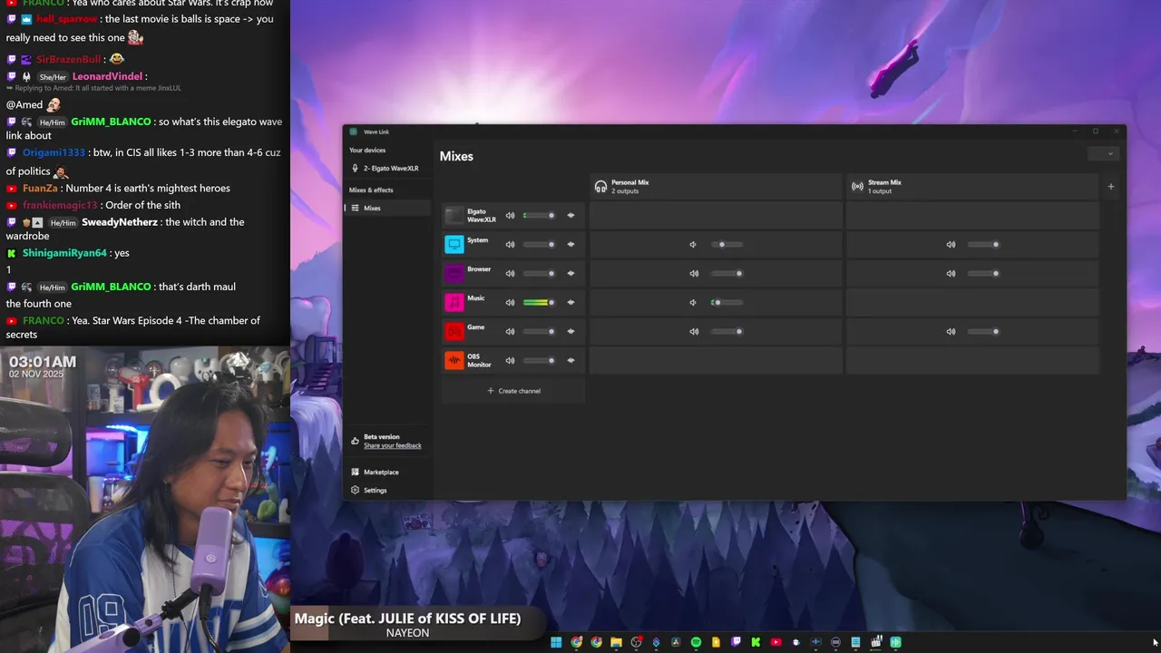Open effects for System channel
This screenshot has height=653, width=1161.
(x=571, y=244)
